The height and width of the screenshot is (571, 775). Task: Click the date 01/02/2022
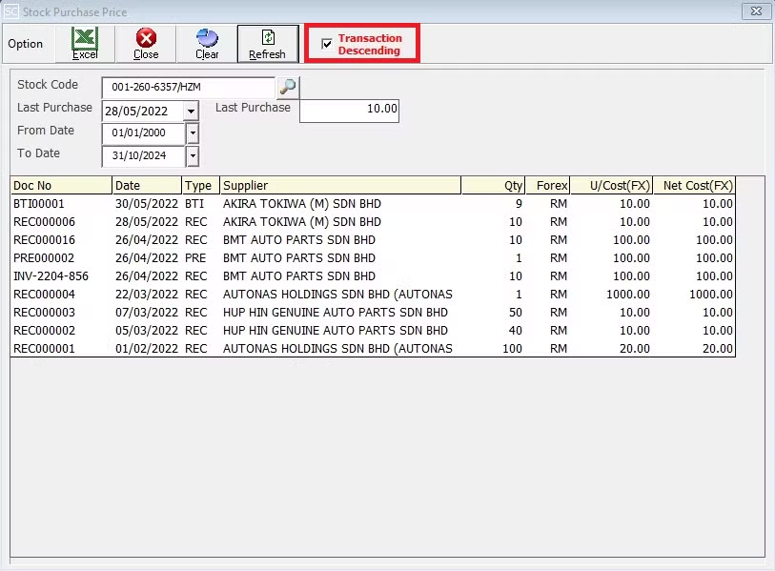(146, 349)
